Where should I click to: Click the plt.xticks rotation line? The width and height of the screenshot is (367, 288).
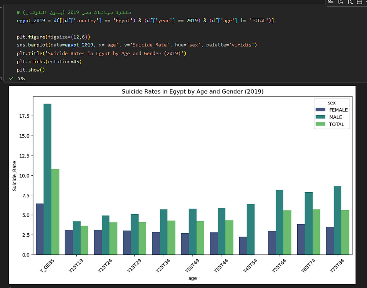[49, 62]
